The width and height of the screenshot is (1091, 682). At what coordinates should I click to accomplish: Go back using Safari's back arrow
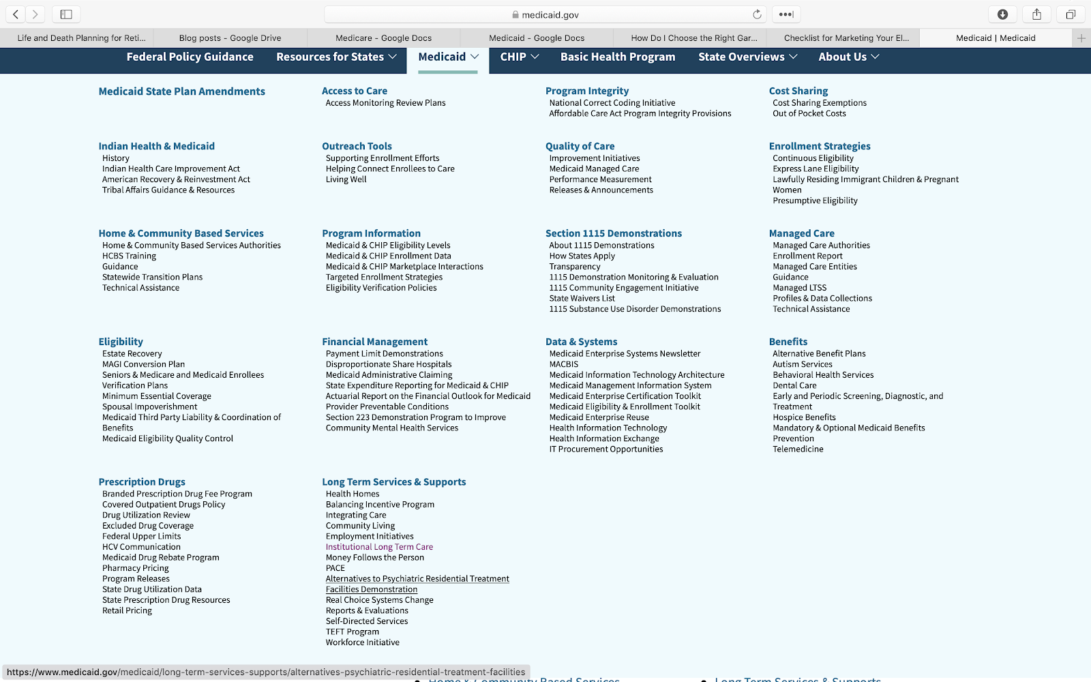pyautogui.click(x=16, y=14)
